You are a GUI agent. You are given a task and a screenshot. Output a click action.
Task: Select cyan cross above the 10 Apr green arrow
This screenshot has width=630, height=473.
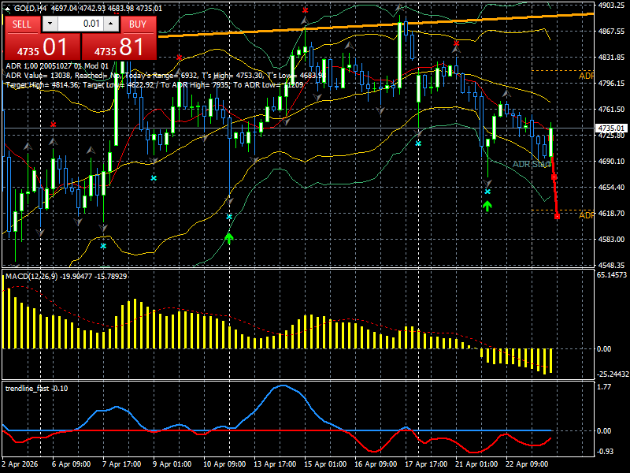click(229, 216)
